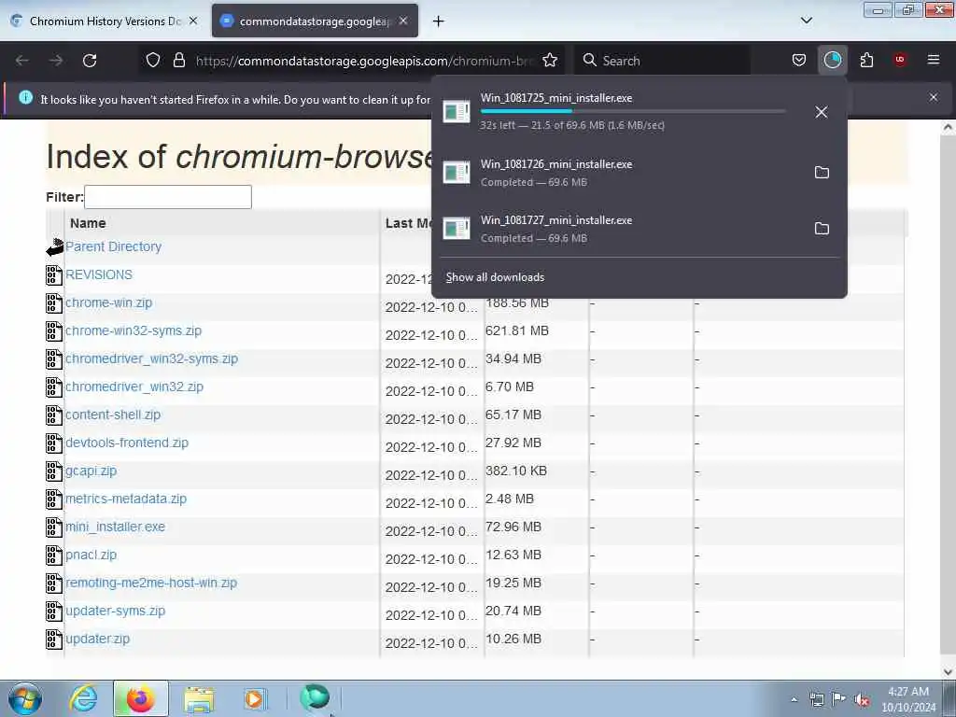This screenshot has height=717, width=956.
Task: Open a new browser tab
Action: click(x=439, y=21)
